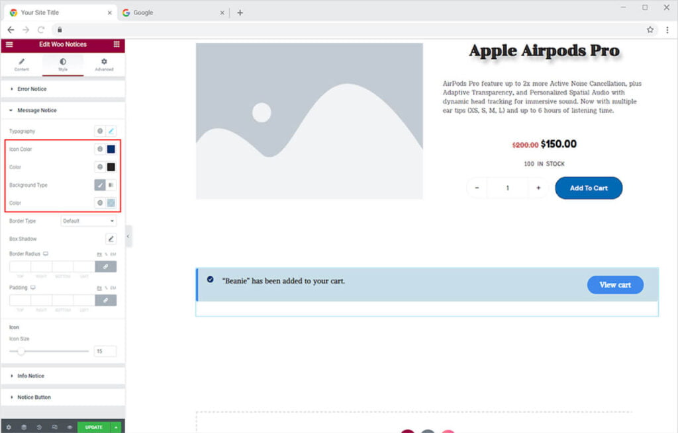Screen dimensions: 678x433
Task: Preview changes with the eye icon
Action: (70, 427)
